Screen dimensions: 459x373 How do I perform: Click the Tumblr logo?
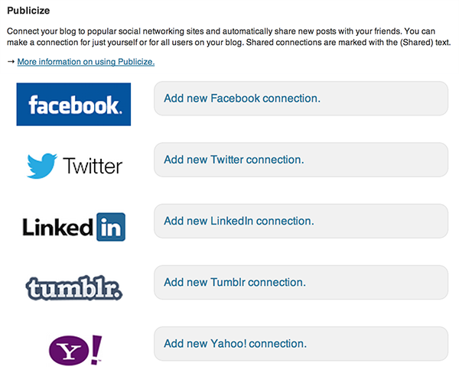click(74, 287)
